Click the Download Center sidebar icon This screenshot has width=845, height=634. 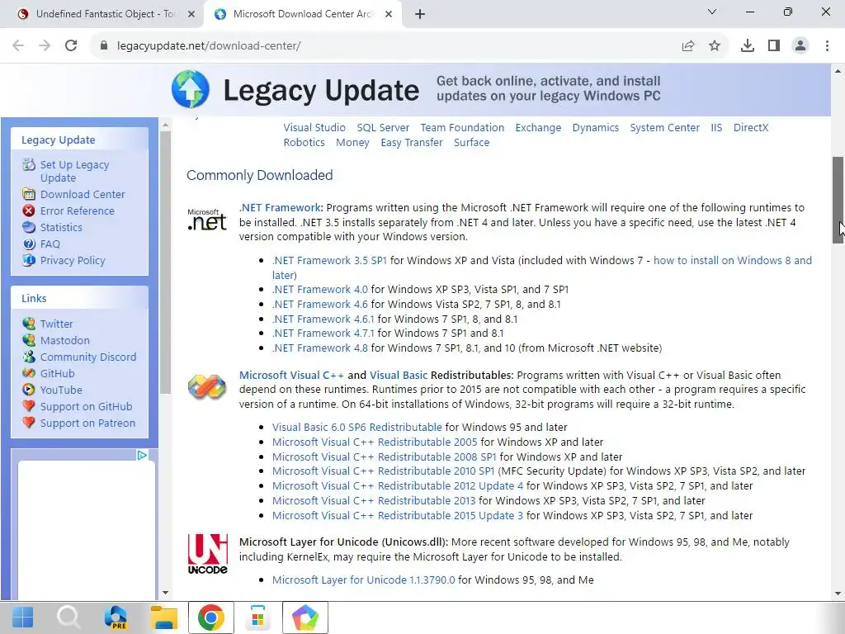pyautogui.click(x=29, y=194)
